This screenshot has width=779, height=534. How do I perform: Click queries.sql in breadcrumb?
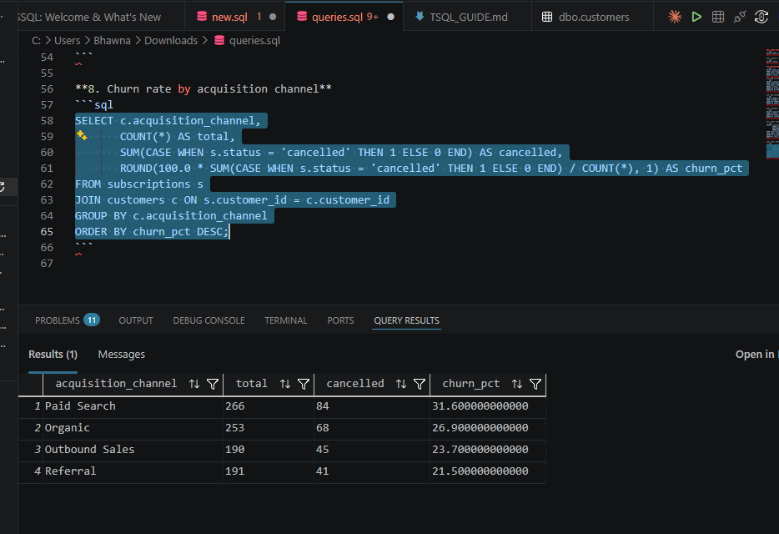coord(254,41)
